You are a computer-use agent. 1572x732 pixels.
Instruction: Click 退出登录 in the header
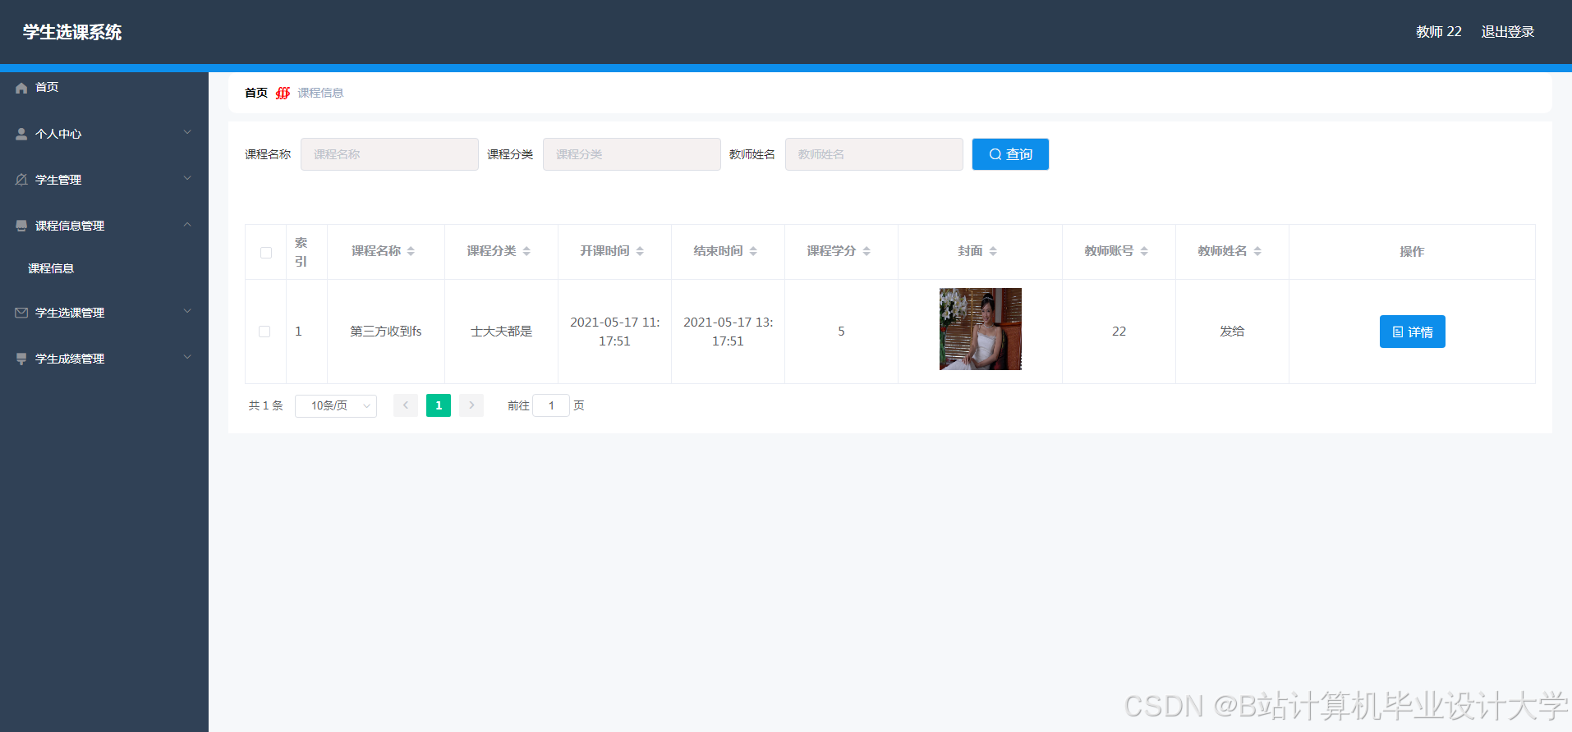1508,32
